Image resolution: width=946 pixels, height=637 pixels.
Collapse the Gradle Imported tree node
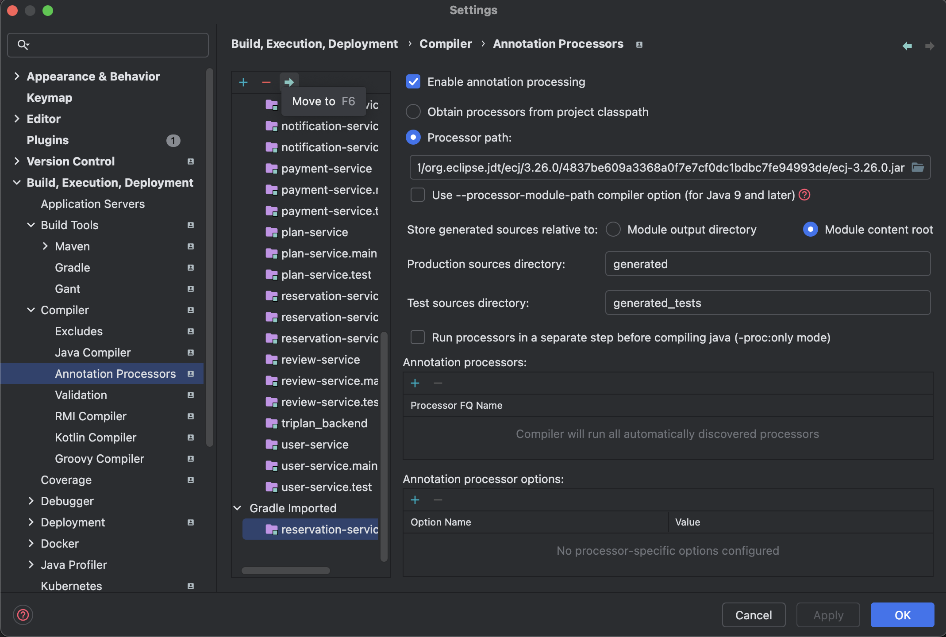238,508
